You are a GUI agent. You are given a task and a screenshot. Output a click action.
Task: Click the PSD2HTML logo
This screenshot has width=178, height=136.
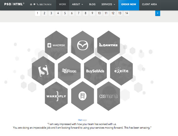pyautogui.click(x=14, y=4)
